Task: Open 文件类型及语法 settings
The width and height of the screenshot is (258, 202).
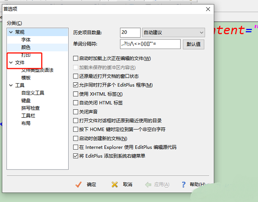Action: [x=37, y=70]
